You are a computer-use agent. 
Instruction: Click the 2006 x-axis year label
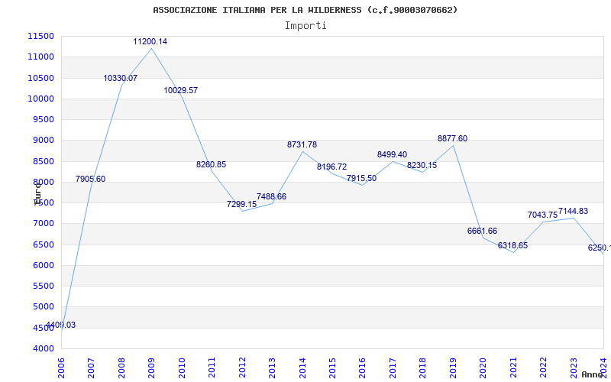pyautogui.click(x=61, y=368)
